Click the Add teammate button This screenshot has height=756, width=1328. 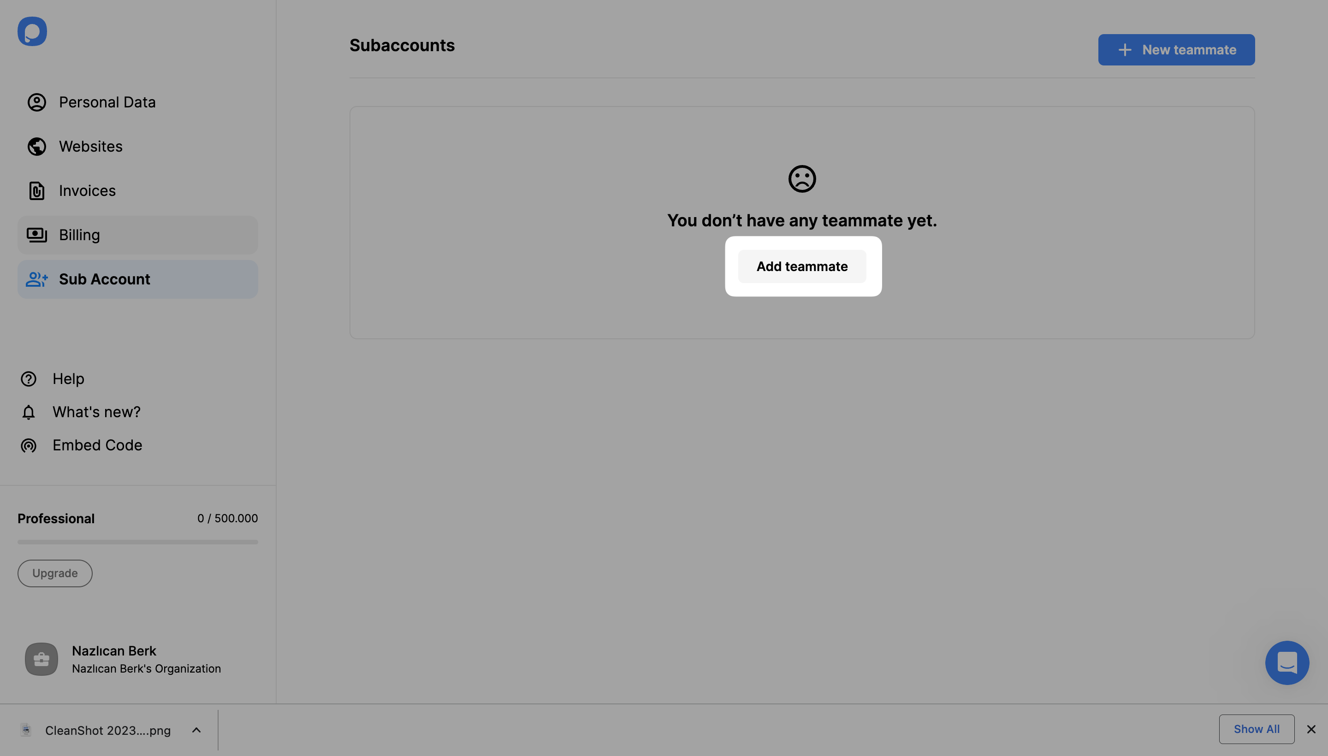[x=802, y=266]
